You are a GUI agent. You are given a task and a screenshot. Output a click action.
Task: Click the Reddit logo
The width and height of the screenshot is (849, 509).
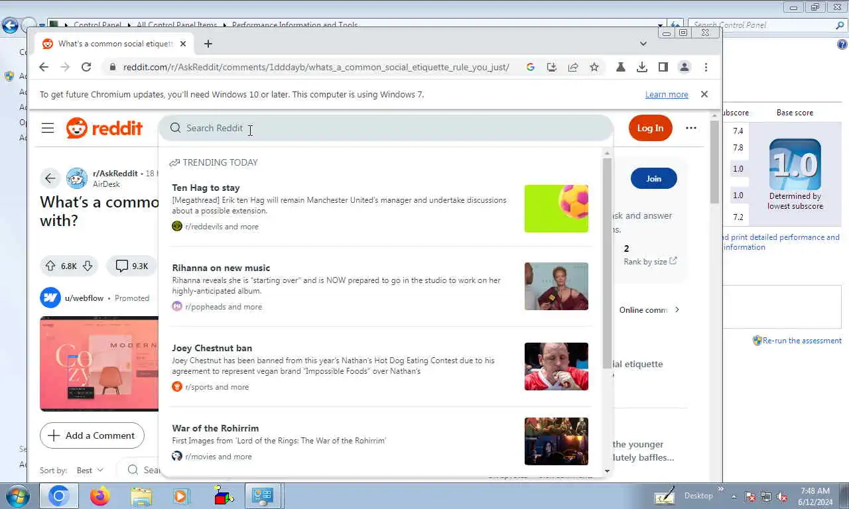[104, 128]
